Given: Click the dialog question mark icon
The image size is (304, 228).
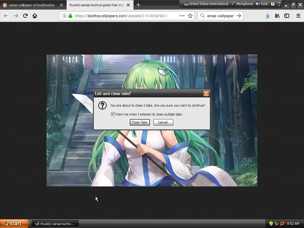Looking at the screenshot, I should point(102,105).
